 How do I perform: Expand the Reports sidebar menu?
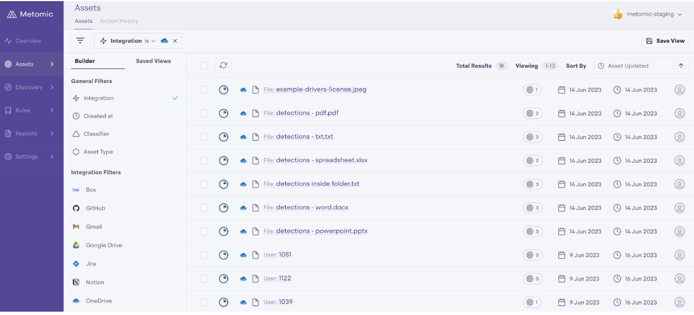(52, 134)
